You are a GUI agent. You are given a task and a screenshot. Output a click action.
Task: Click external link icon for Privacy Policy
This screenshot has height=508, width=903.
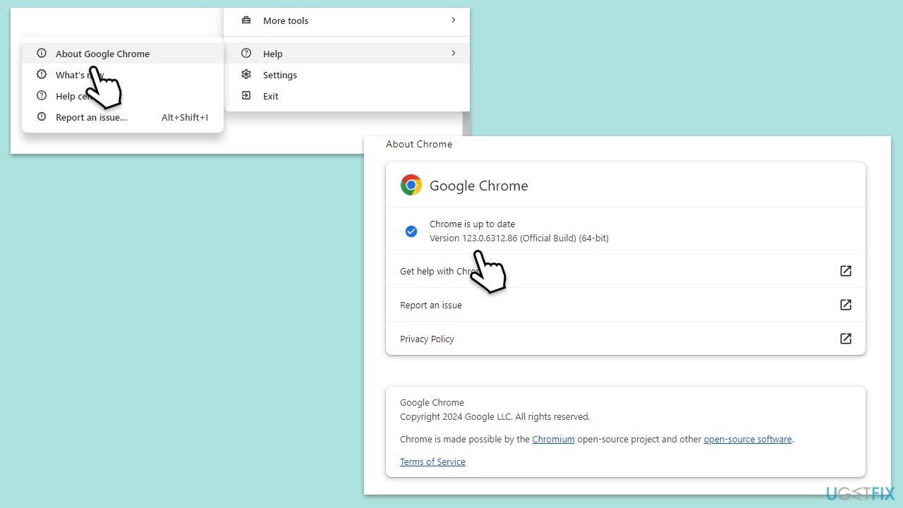[846, 339]
